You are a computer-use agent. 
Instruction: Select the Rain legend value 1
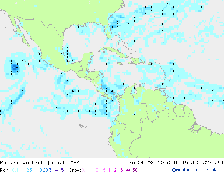pos(24,170)
